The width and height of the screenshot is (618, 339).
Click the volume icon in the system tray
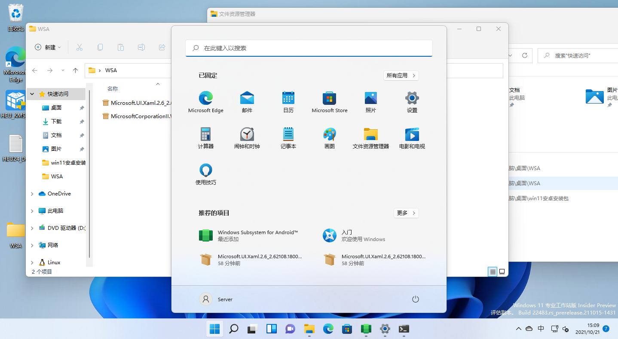coord(566,329)
